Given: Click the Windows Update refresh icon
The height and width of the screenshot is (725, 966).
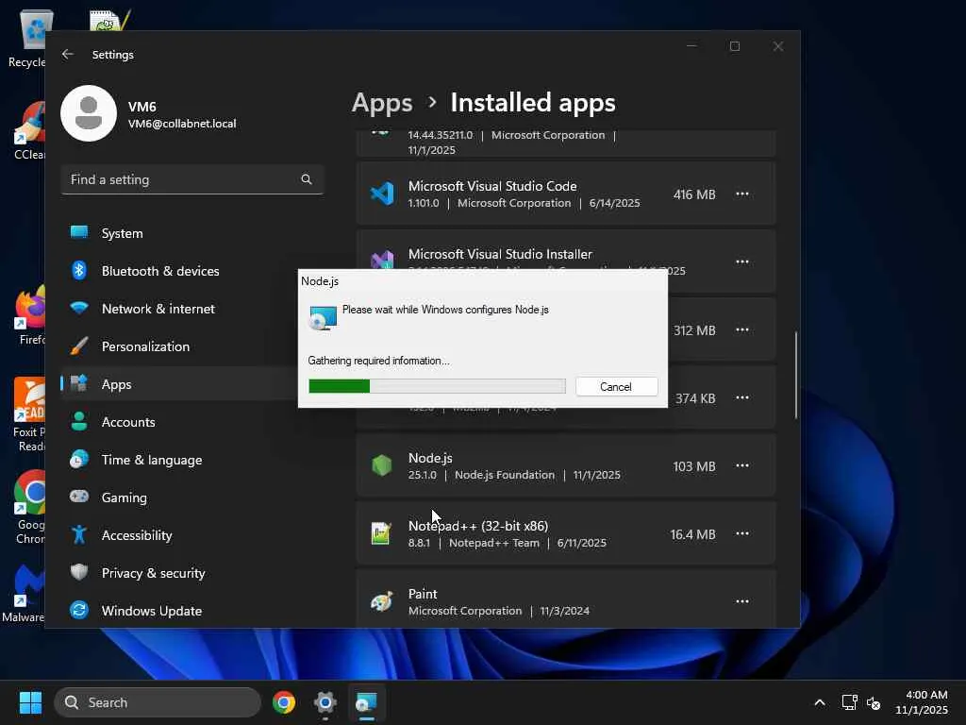Looking at the screenshot, I should point(79,610).
